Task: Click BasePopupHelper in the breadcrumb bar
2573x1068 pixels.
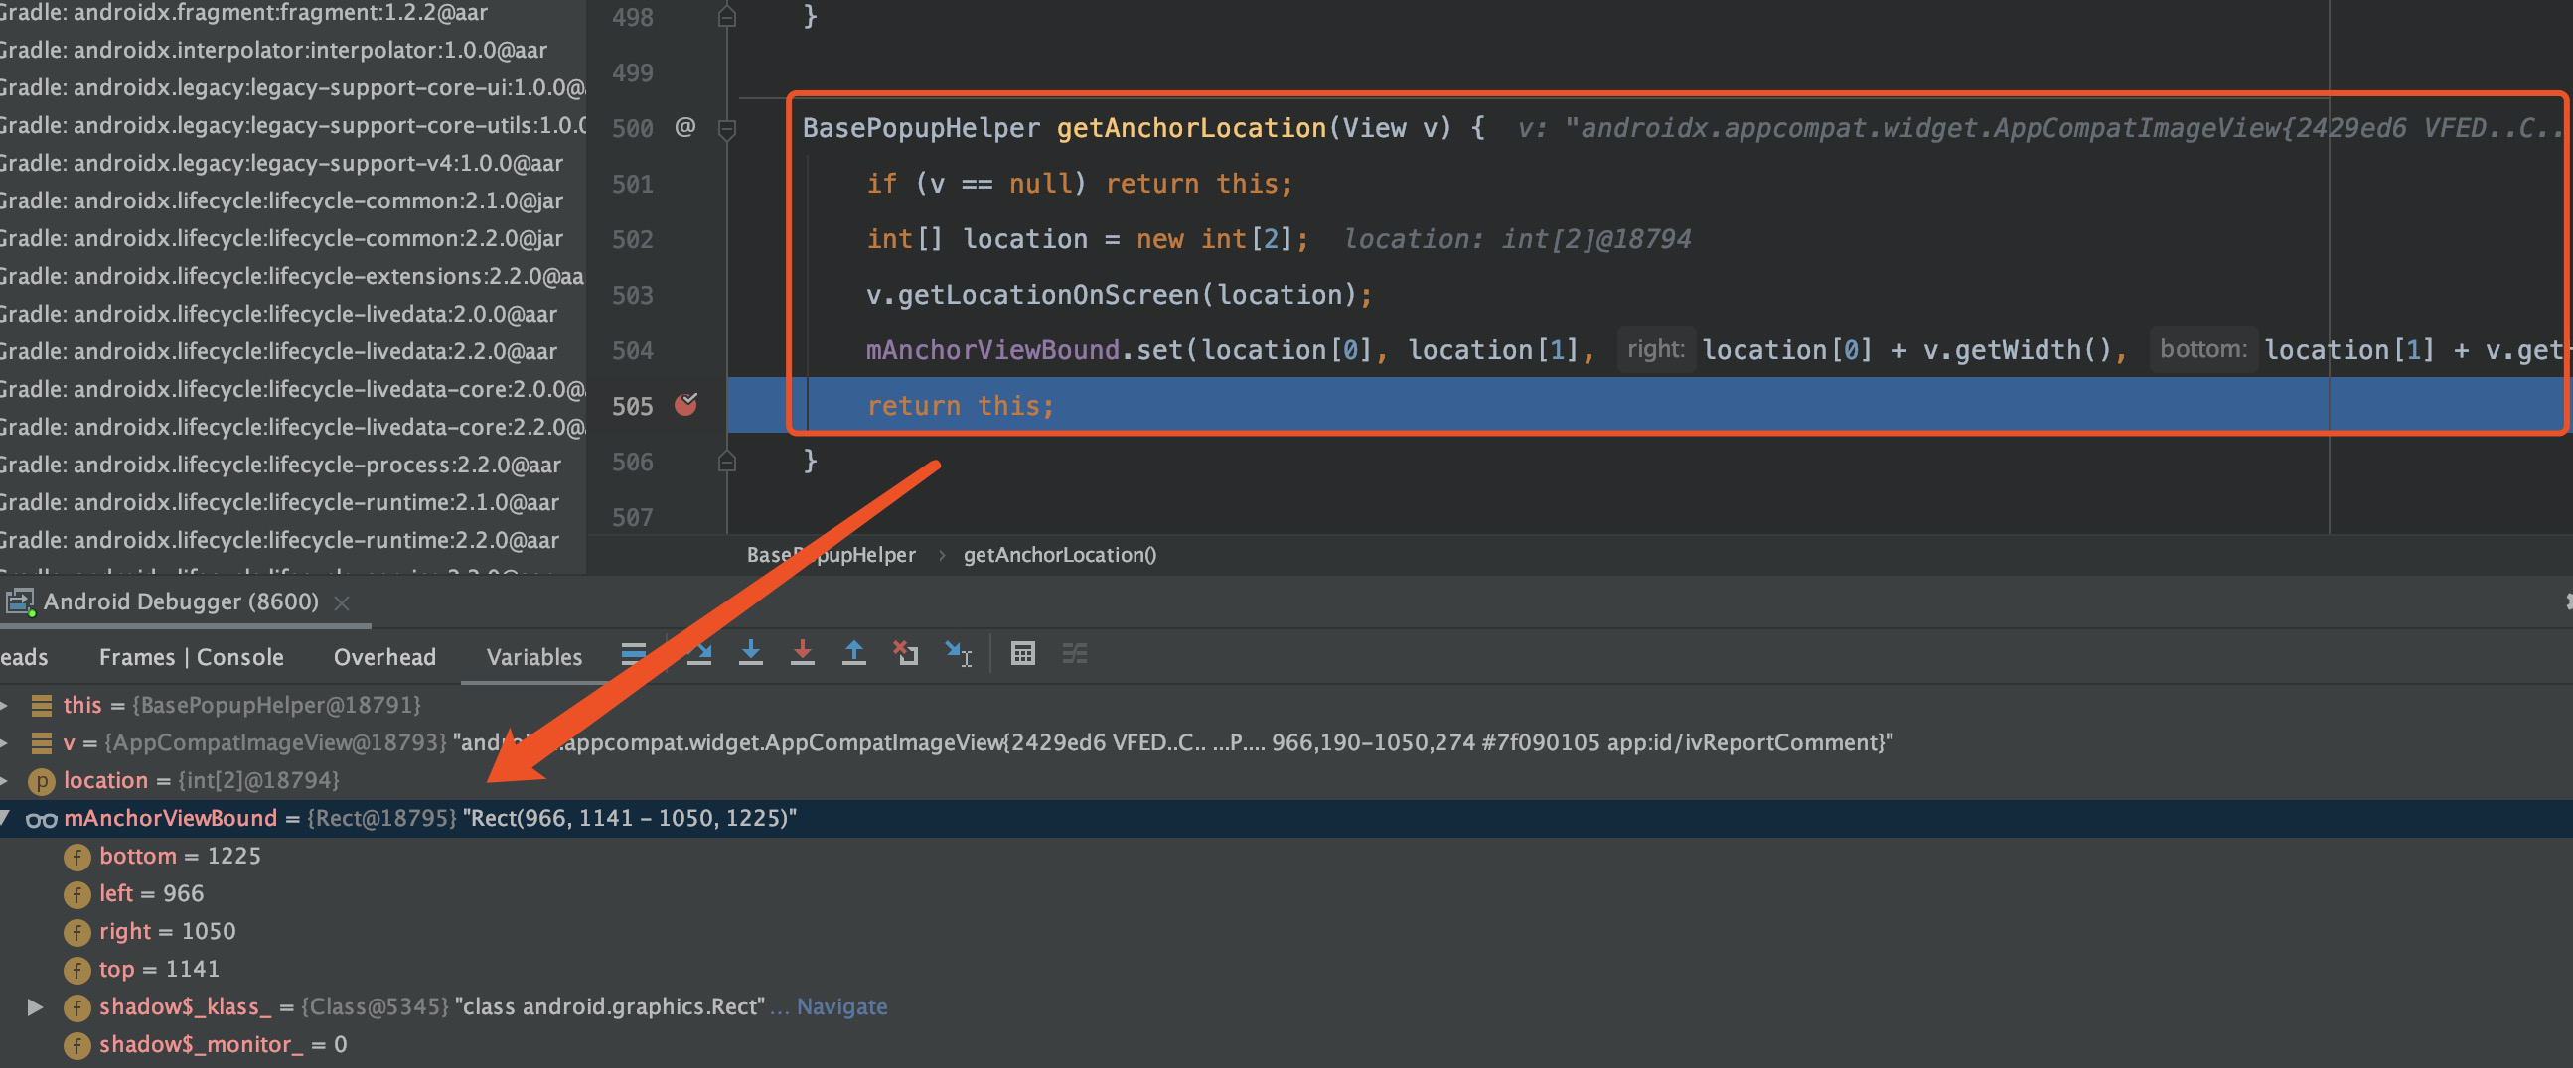Action: (x=831, y=554)
